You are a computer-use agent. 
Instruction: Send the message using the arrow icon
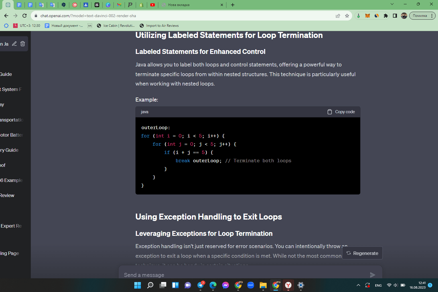coord(372,275)
